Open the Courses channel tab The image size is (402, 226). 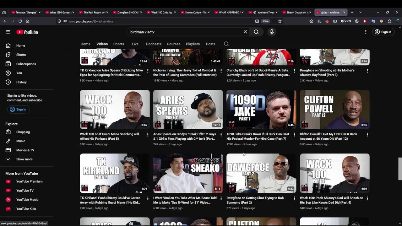point(174,44)
